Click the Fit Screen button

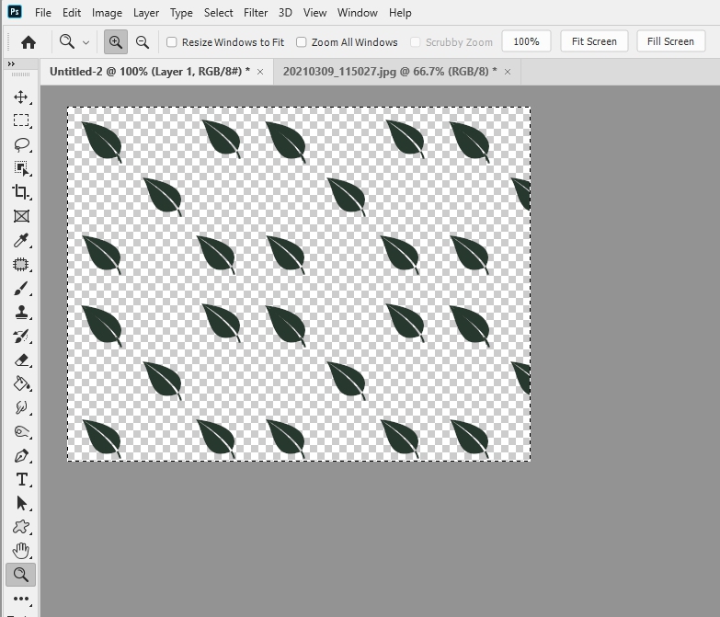pos(594,41)
